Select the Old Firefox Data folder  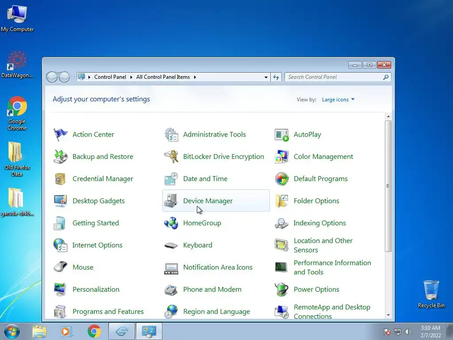point(17,159)
